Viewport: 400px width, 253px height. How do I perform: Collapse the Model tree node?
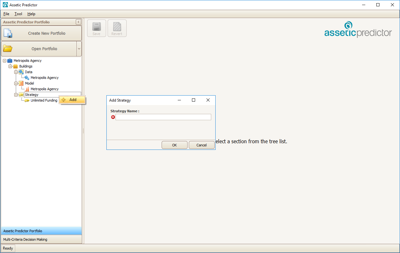coord(16,83)
